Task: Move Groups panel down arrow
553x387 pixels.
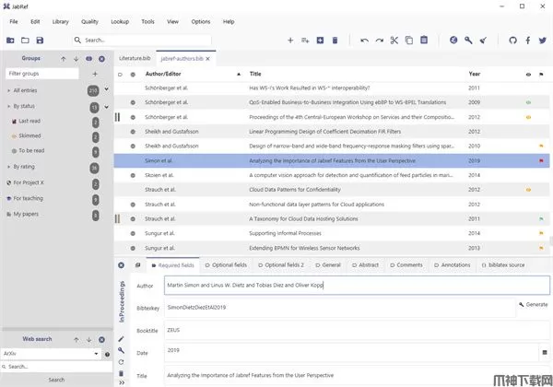Action: click(76, 59)
